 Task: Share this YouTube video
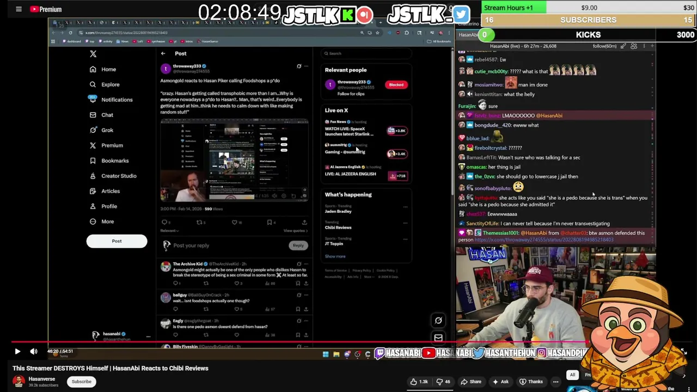(471, 382)
